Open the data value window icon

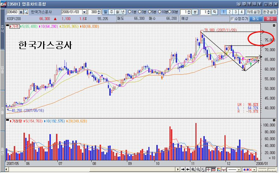click(x=213, y=170)
